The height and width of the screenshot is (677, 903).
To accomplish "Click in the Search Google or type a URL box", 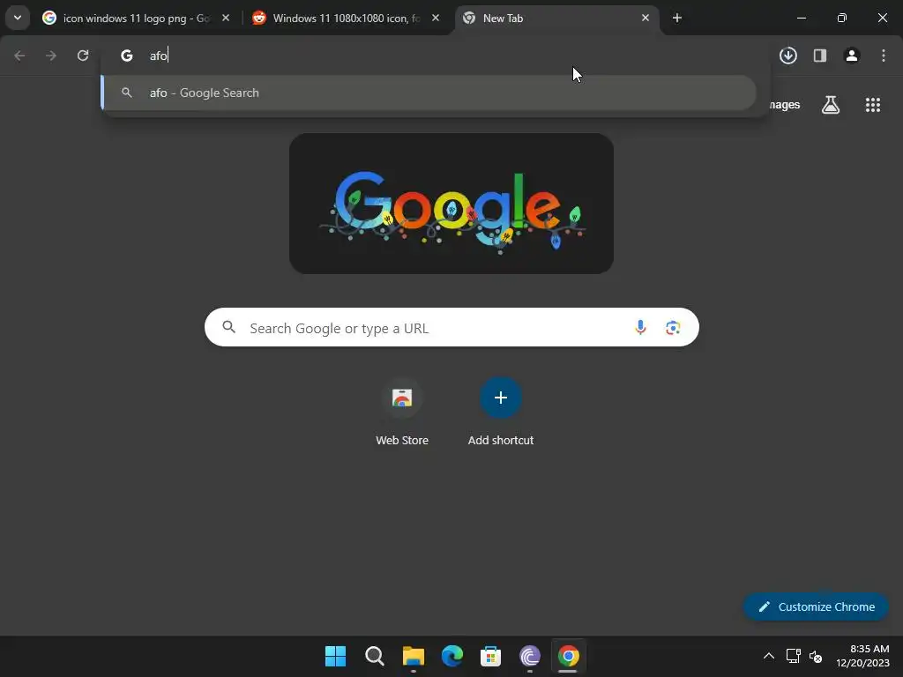I will 451,328.
